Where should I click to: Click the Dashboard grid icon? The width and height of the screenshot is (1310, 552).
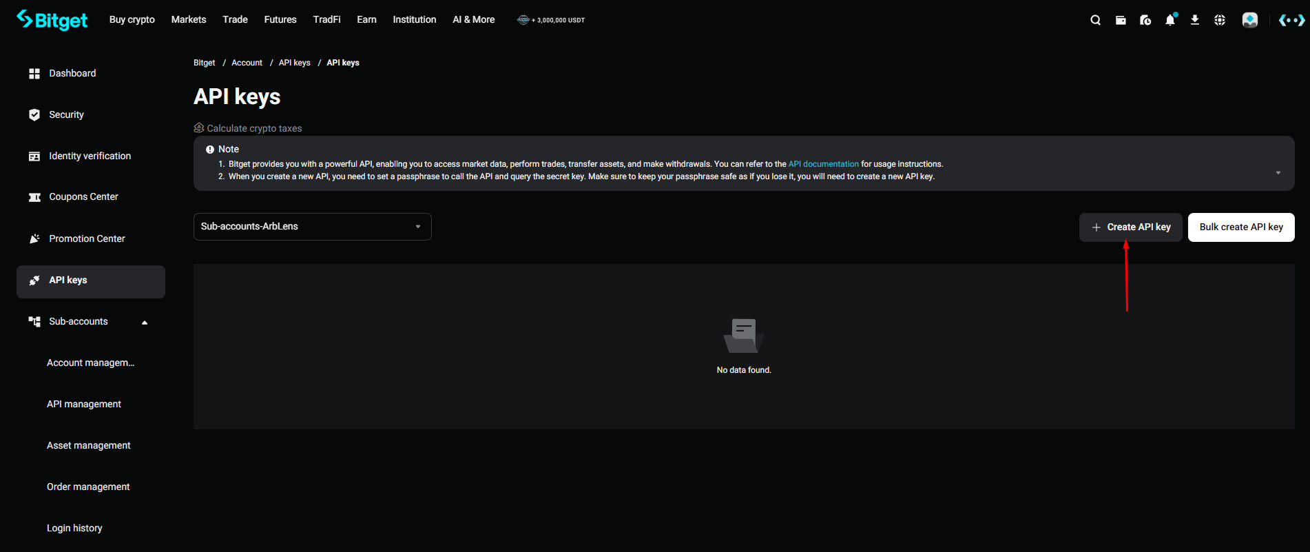[x=34, y=74]
